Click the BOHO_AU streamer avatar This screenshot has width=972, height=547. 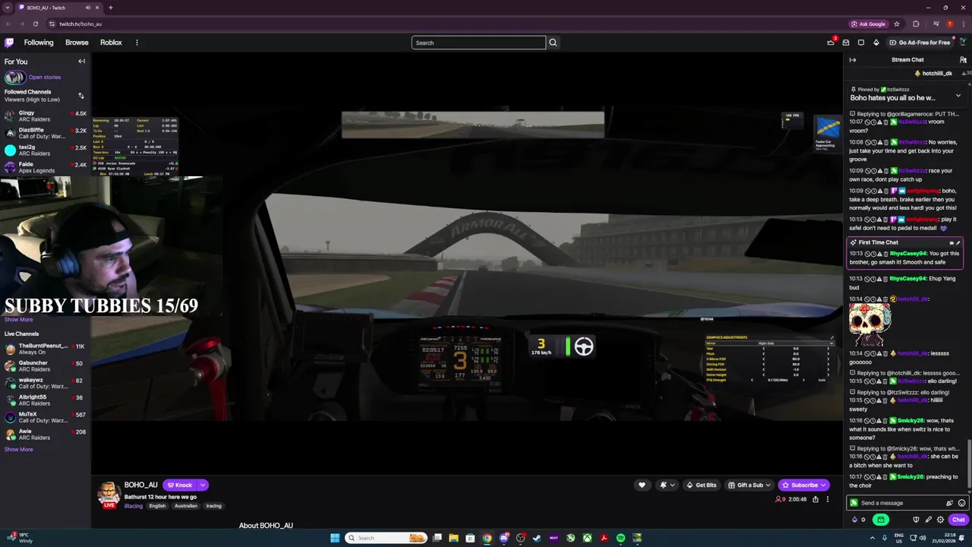pos(109,494)
